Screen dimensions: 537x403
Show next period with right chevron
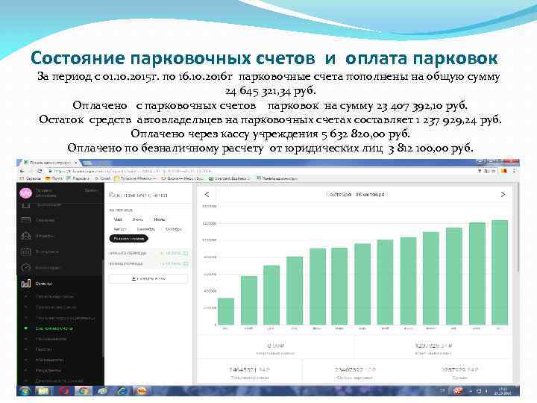pyautogui.click(x=503, y=194)
